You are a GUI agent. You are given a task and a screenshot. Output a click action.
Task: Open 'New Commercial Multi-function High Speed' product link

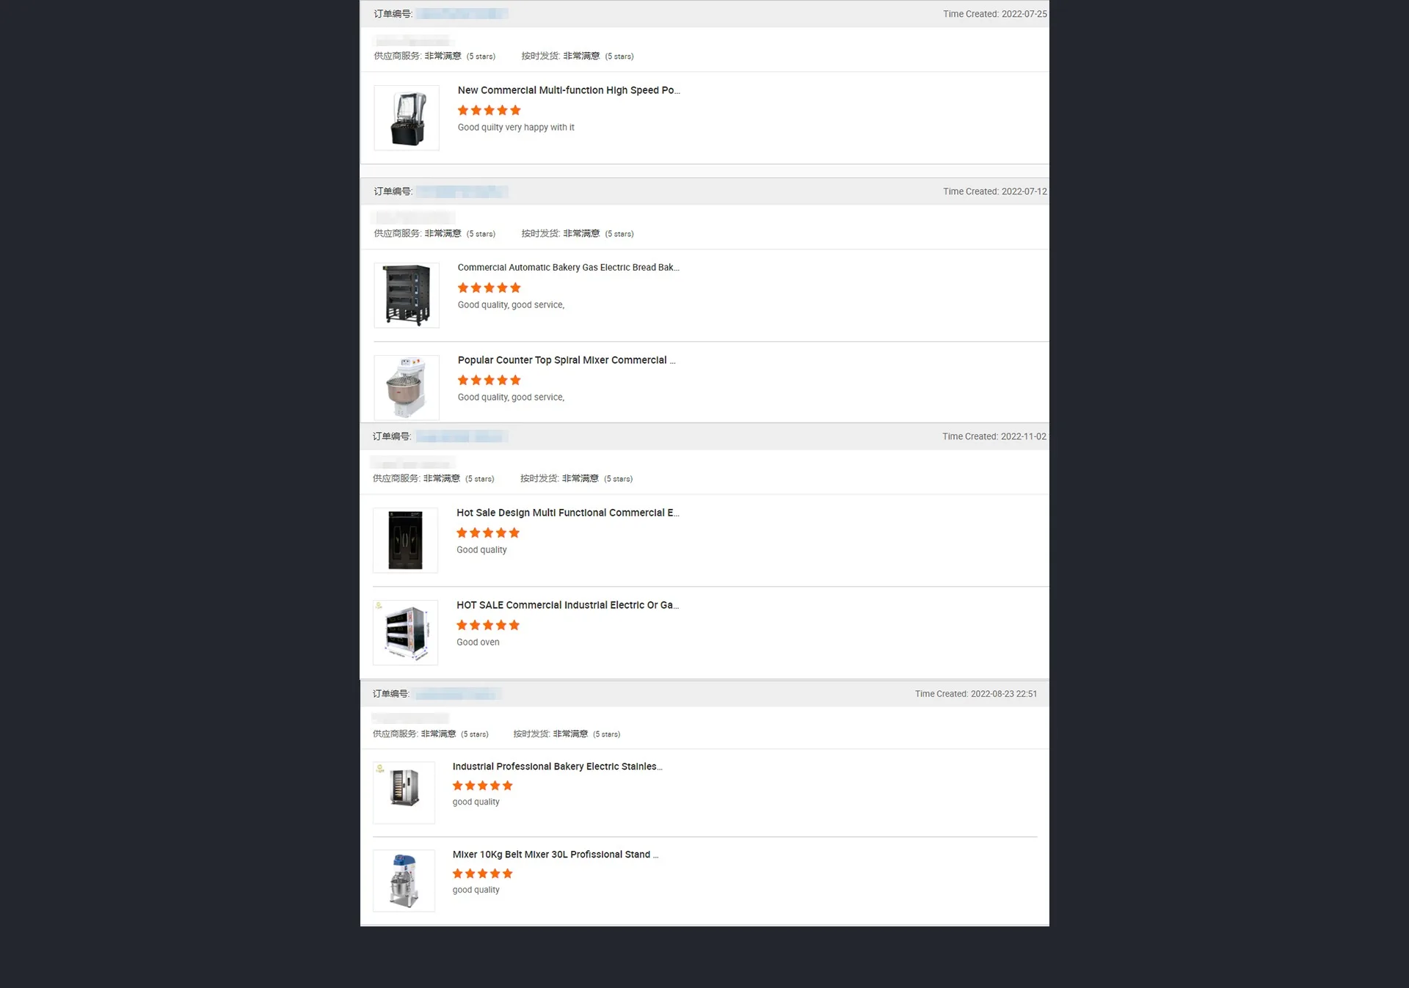pyautogui.click(x=569, y=90)
